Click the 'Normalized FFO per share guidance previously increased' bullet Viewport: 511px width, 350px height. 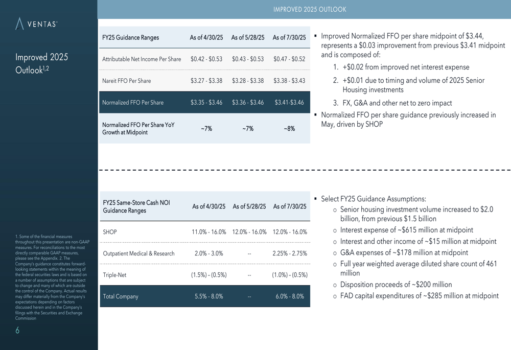[408, 120]
